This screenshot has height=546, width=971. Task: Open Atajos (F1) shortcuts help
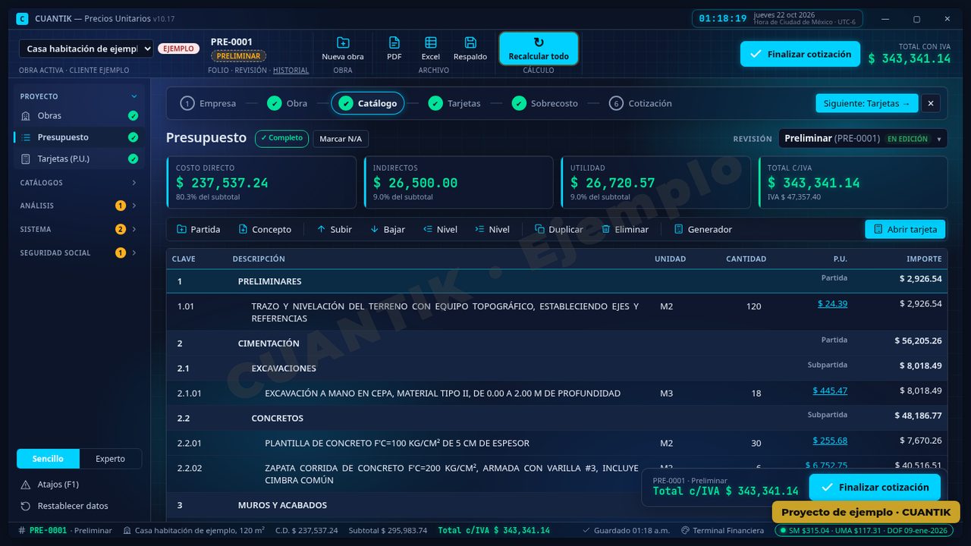79,485
